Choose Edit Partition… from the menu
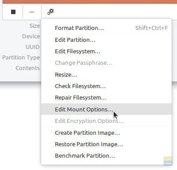Viewport: 177px width, 170px height. pos(107,40)
